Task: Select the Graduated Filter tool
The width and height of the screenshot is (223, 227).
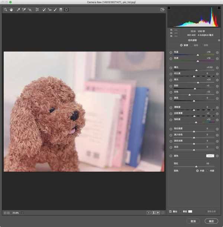Action: tap(61, 10)
